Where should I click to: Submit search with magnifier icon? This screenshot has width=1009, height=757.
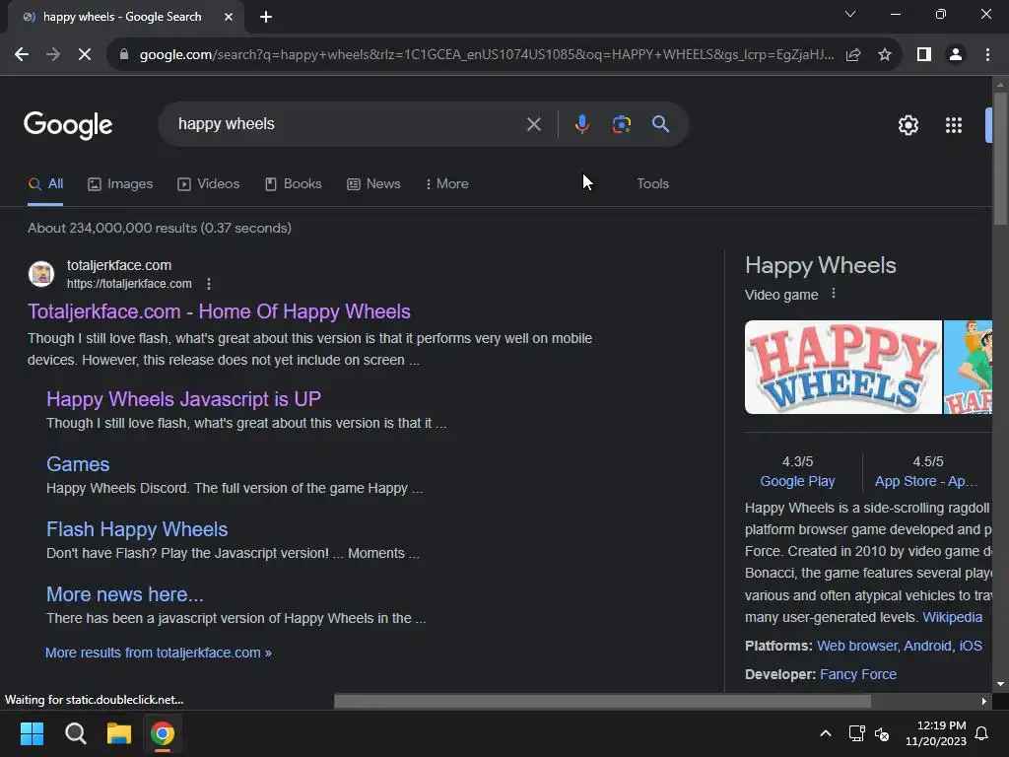coord(661,123)
